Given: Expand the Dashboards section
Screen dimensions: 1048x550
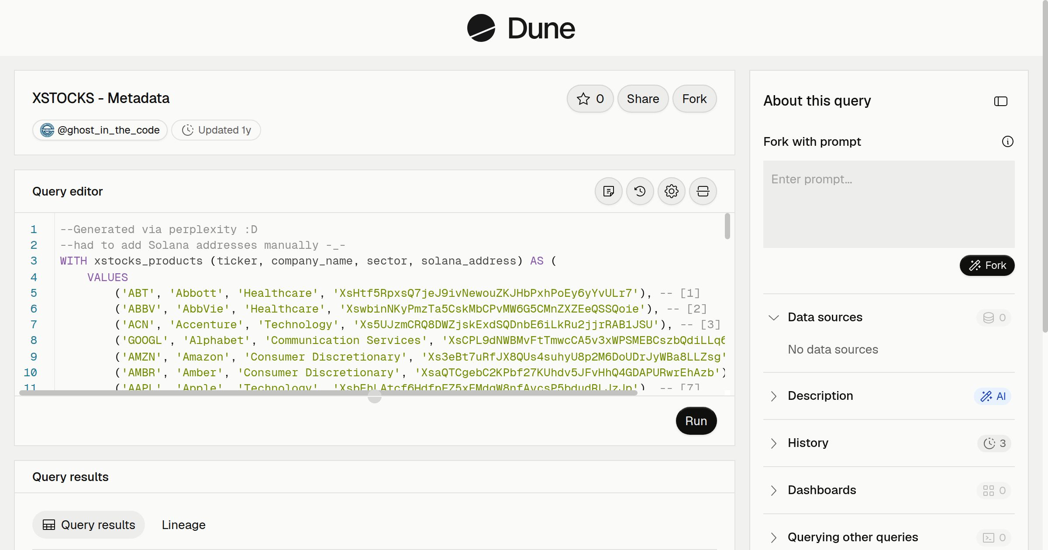Looking at the screenshot, I should 773,490.
